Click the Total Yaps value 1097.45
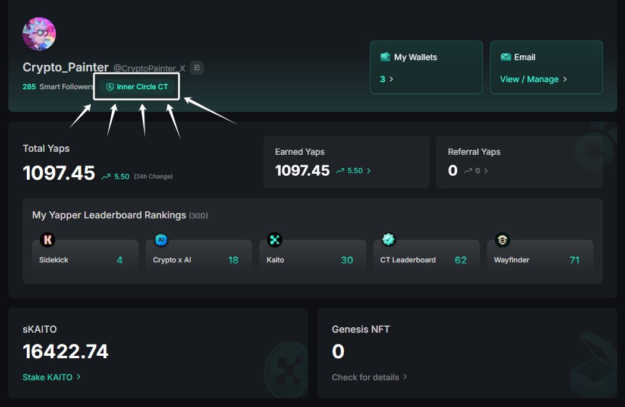The height and width of the screenshot is (407, 625). pyautogui.click(x=59, y=173)
